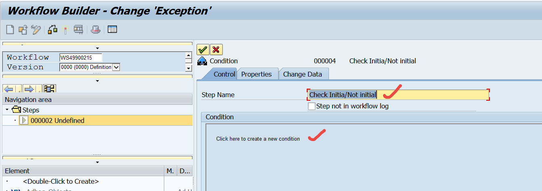Collapse the panel above Navigation area
Image resolution: width=542 pixels, height=191 pixels.
tap(97, 81)
